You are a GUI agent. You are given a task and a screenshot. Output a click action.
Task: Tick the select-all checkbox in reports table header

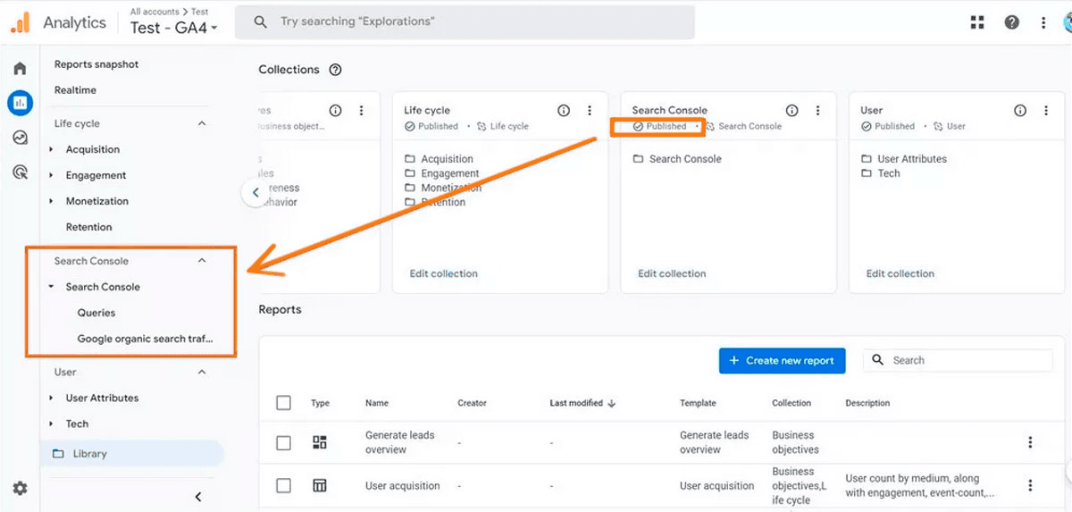coord(283,403)
